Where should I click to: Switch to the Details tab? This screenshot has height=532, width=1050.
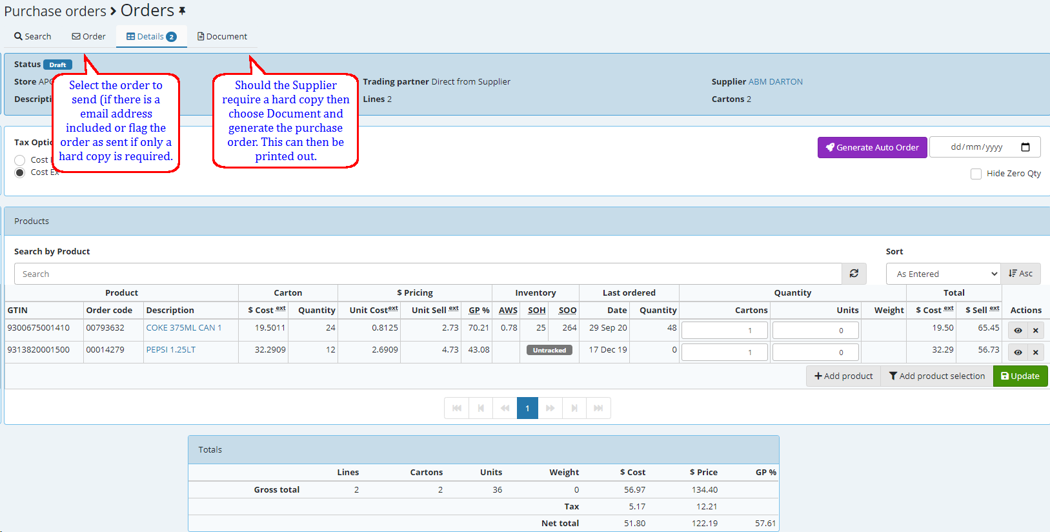pyautogui.click(x=152, y=37)
